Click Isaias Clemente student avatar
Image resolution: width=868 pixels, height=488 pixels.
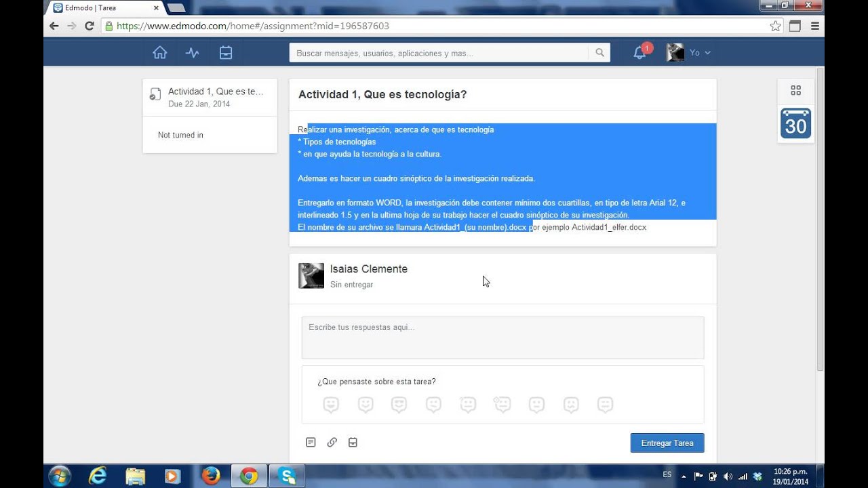coord(311,276)
